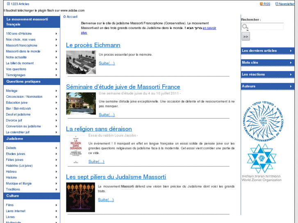This screenshot has height=223, width=298.
Task: Open Les sept piliers du Judaïsme Massorti title
Action: coord(116,177)
